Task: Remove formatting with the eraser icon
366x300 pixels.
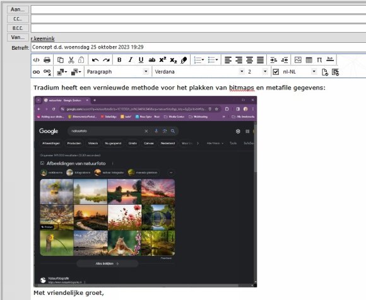Action: (184, 60)
